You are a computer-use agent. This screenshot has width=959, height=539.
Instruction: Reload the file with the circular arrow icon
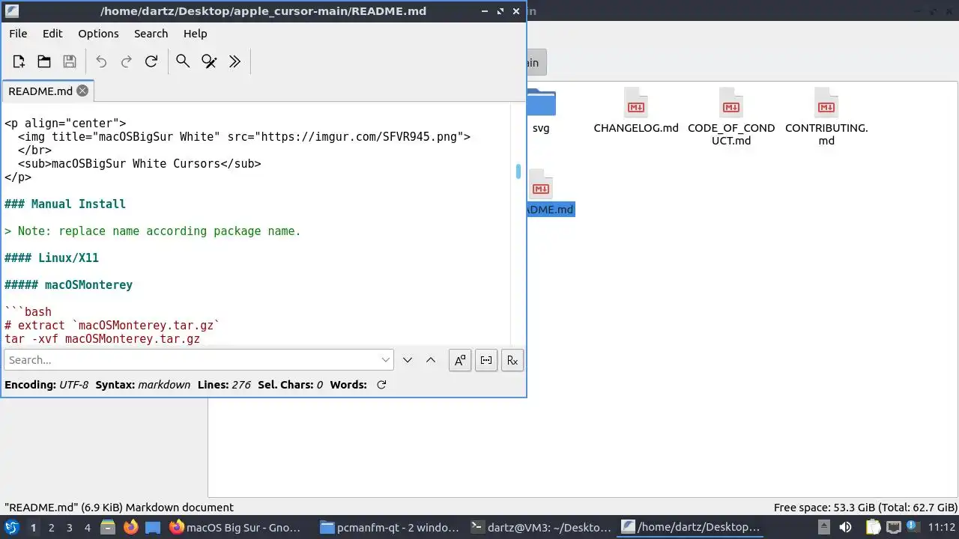(151, 62)
